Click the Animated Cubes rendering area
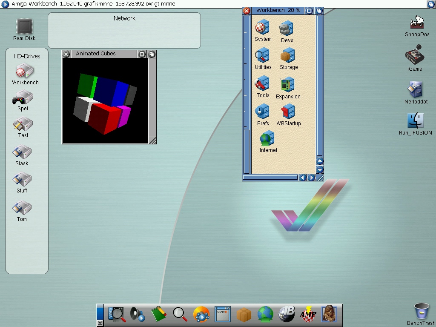The height and width of the screenshot is (327, 436). 106,100
